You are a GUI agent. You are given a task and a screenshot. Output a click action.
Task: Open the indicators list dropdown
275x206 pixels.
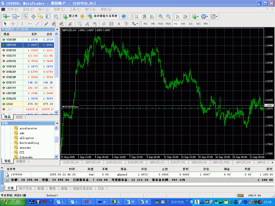pyautogui.click(x=195, y=16)
